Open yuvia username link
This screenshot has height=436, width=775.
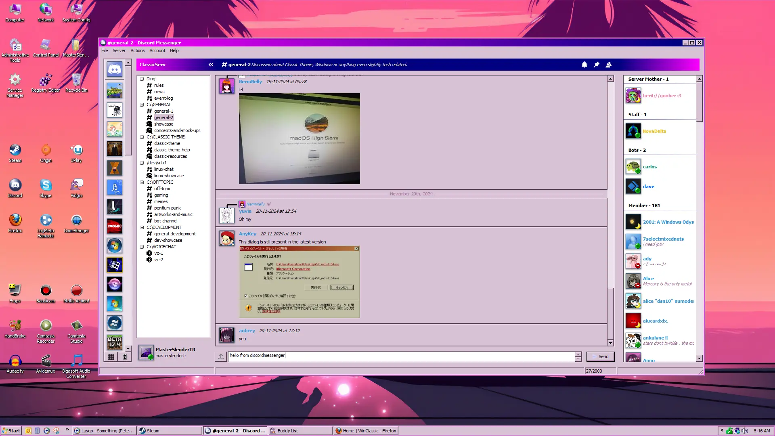pos(245,211)
